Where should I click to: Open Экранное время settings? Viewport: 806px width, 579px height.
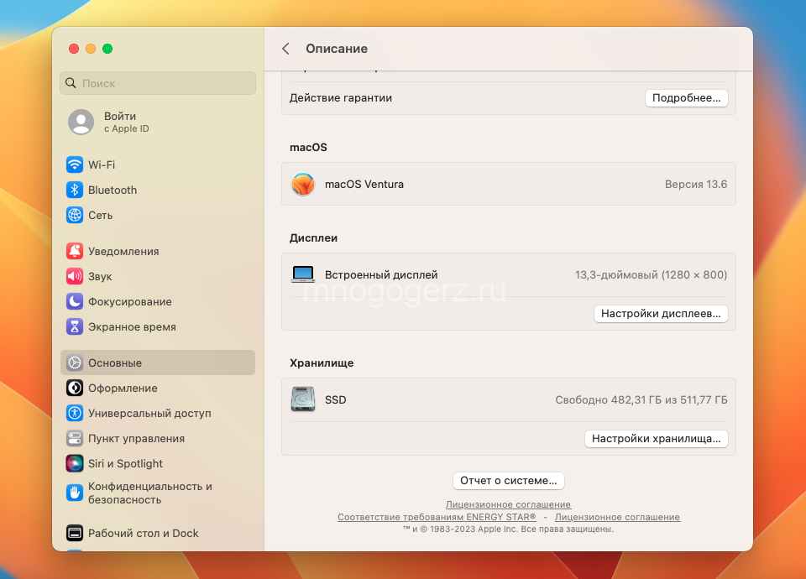pos(158,326)
